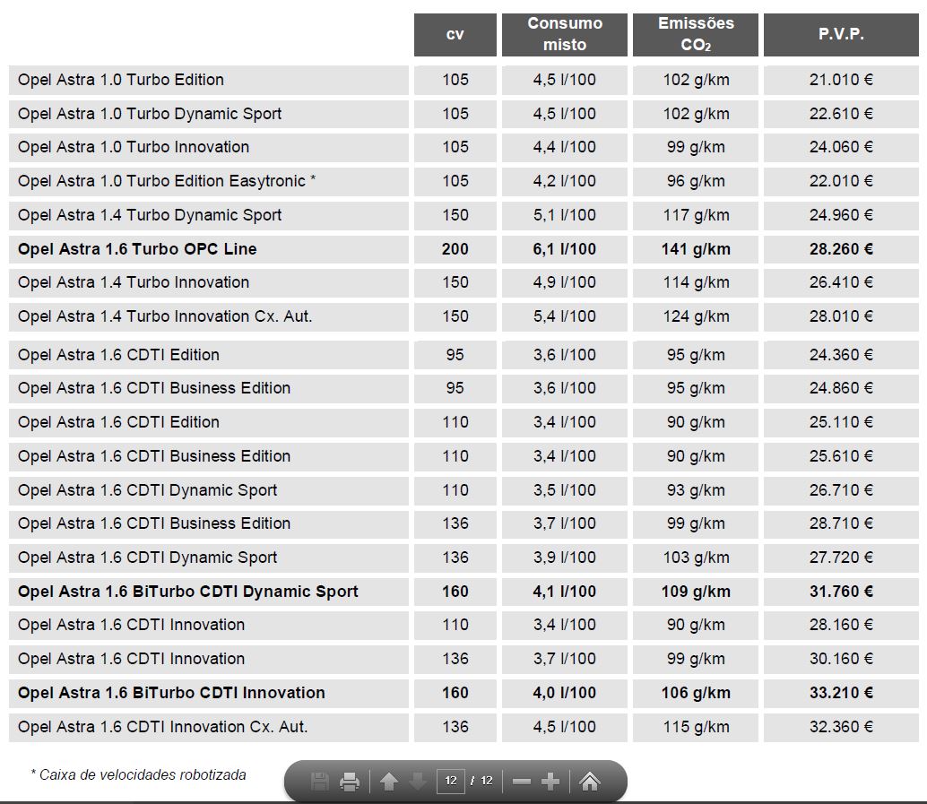Select "Opel Astra 1.0 Turbo Edition Easytronic *" name
This screenshot has height=804, width=927.
(167, 181)
